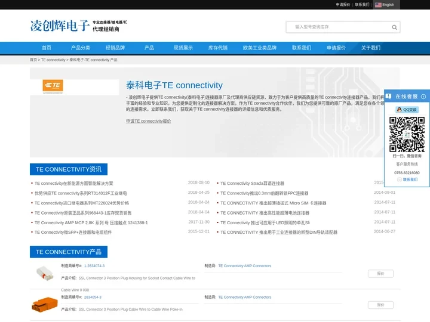The image size is (430, 322).
Task: Click the search magnifier icon
Action: point(394,27)
